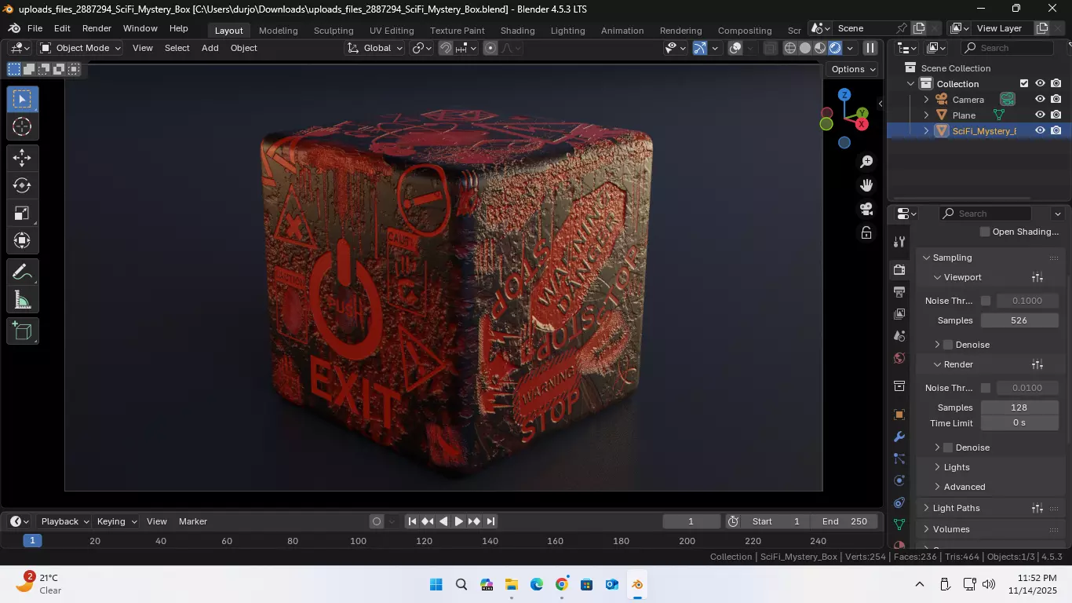Screen dimensions: 1072x603
Task: Open viewport Options dropdown
Action: point(854,69)
